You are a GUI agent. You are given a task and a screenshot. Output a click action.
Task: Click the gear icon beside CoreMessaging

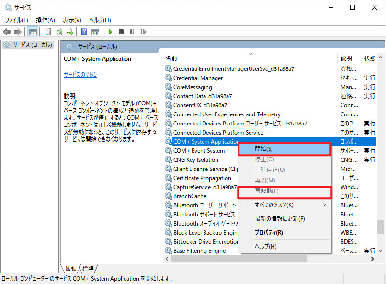[x=169, y=87]
